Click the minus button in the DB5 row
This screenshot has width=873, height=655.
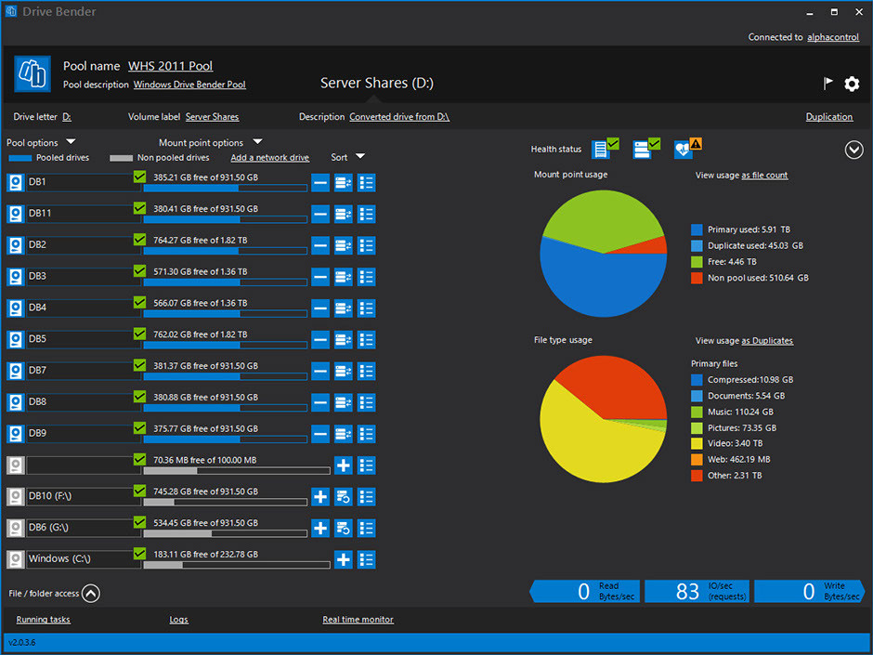pos(320,340)
